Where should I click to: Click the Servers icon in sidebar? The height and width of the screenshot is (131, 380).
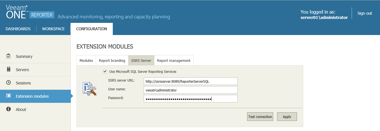pyautogui.click(x=9, y=69)
